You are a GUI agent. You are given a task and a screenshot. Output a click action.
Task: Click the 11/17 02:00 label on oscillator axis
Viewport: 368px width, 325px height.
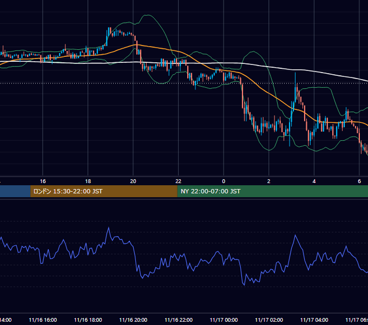tap(269, 320)
